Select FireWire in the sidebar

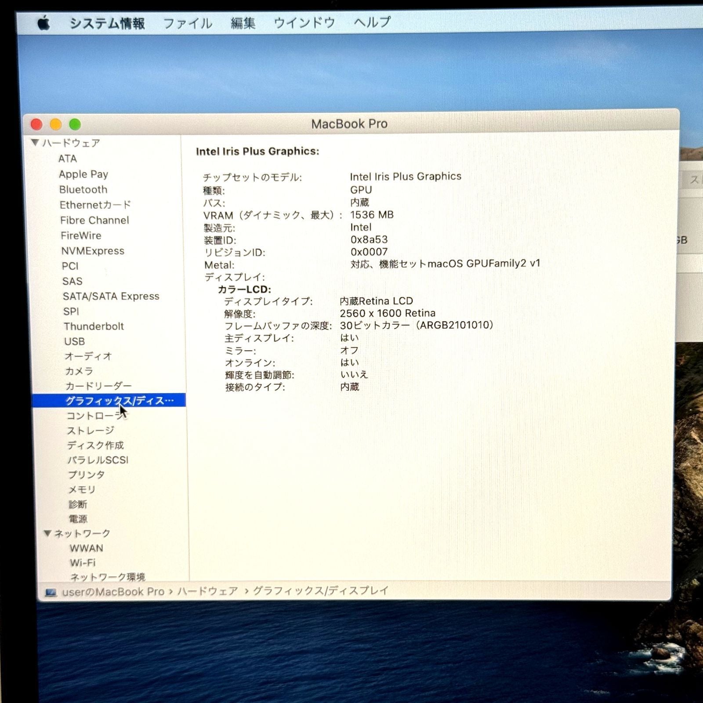click(x=81, y=236)
